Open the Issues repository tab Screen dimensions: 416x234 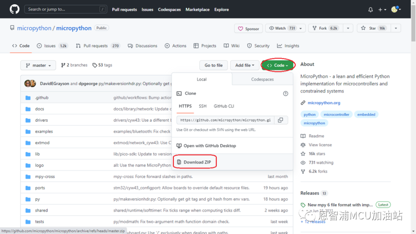(52, 46)
